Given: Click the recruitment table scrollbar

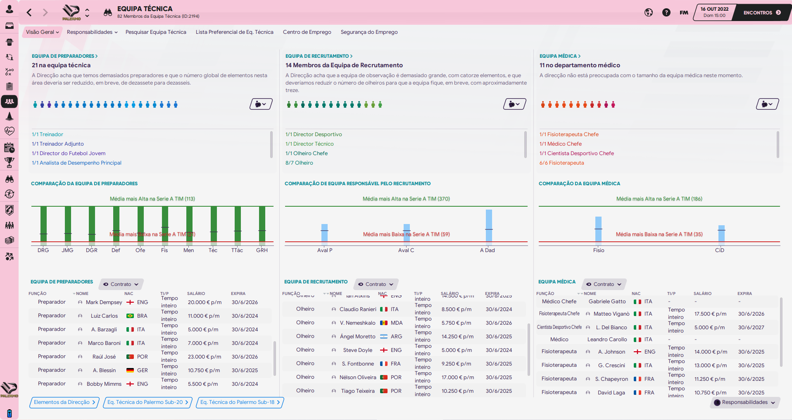Looking at the screenshot, I should [x=528, y=350].
